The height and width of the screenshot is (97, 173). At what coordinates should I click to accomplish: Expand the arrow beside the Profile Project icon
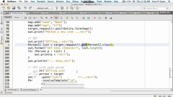[x=80, y=8]
